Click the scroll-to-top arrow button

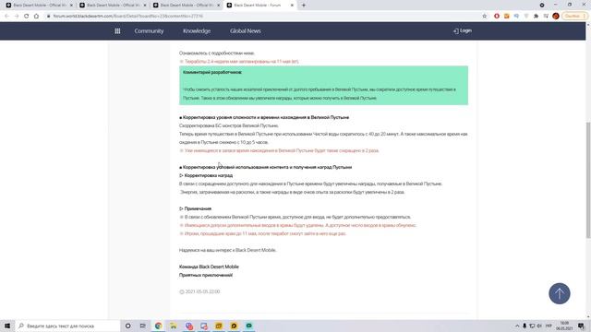pos(560,293)
